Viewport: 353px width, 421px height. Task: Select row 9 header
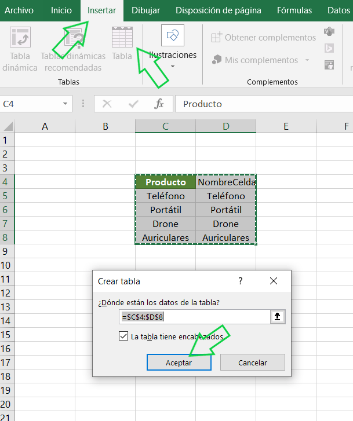pyautogui.click(x=8, y=251)
